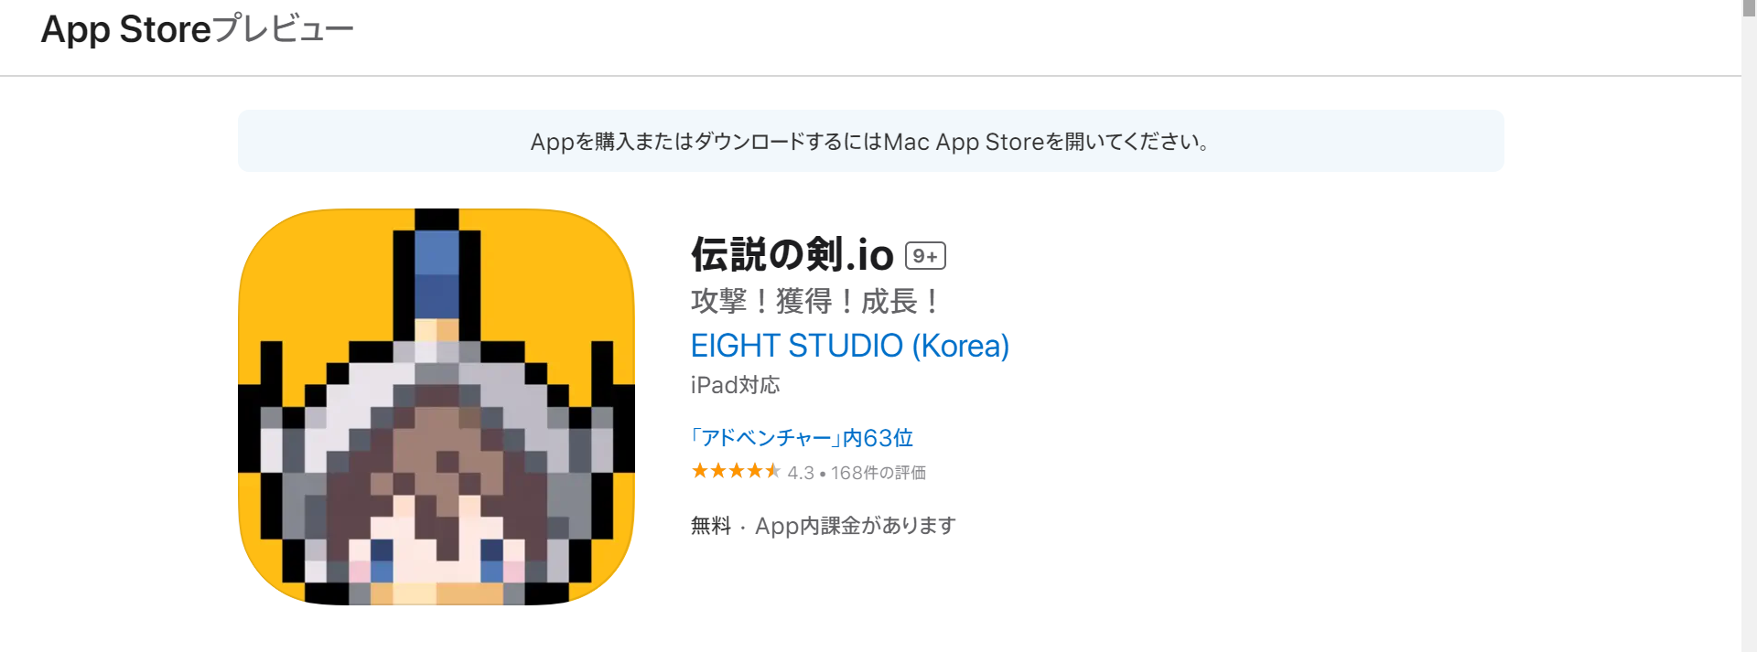This screenshot has width=1757, height=652.
Task: Select the third rating star
Action: [x=735, y=472]
